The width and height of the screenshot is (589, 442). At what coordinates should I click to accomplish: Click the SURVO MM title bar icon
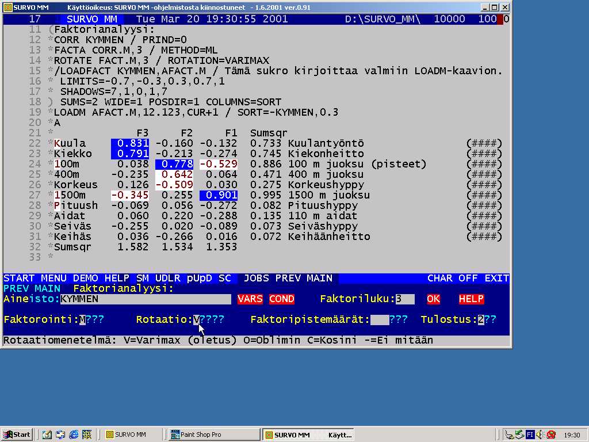8,7
